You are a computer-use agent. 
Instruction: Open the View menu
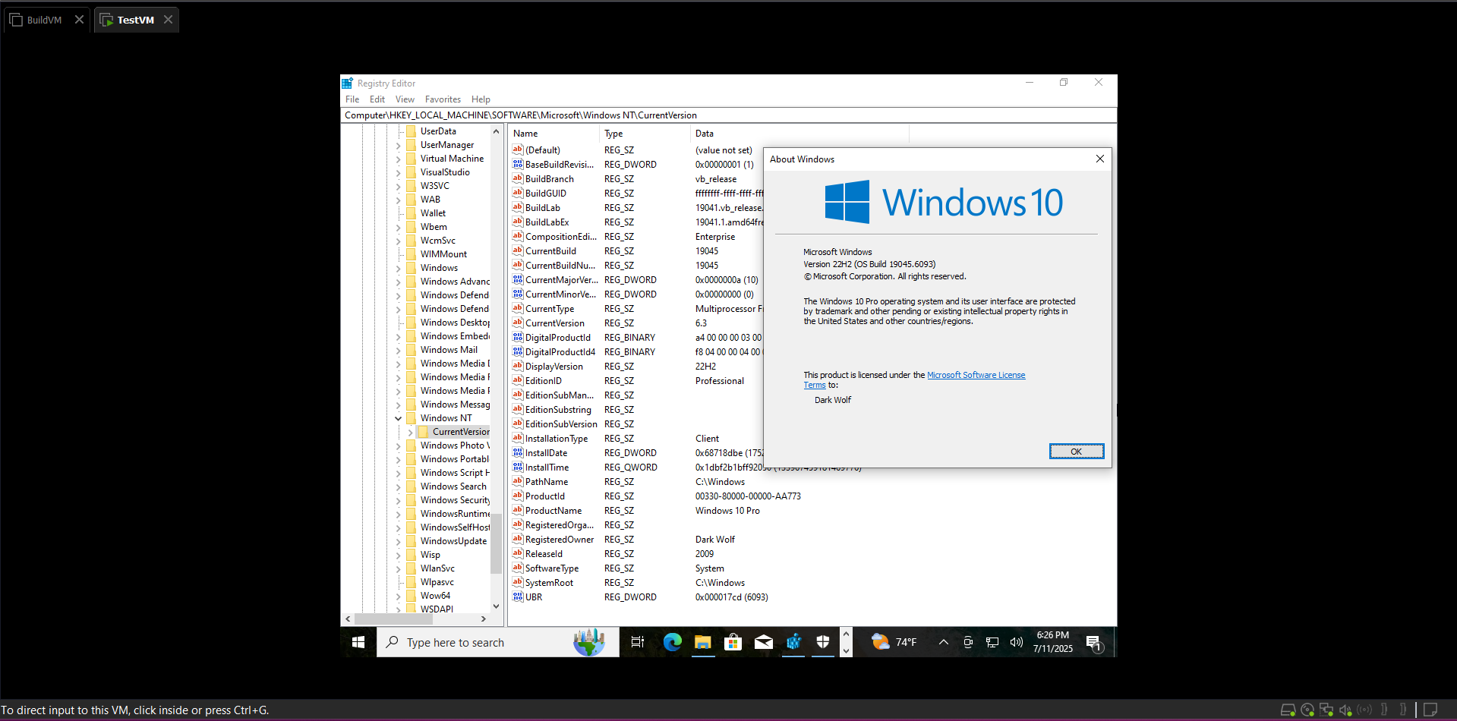(x=405, y=99)
